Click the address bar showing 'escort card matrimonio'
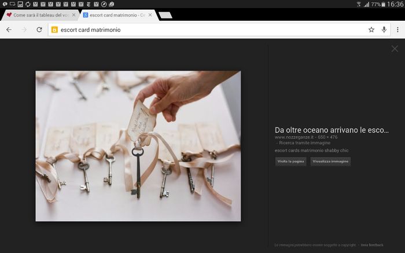 203,30
